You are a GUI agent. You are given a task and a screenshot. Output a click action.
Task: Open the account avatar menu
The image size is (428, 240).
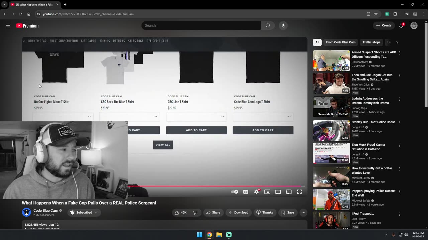tap(414, 25)
